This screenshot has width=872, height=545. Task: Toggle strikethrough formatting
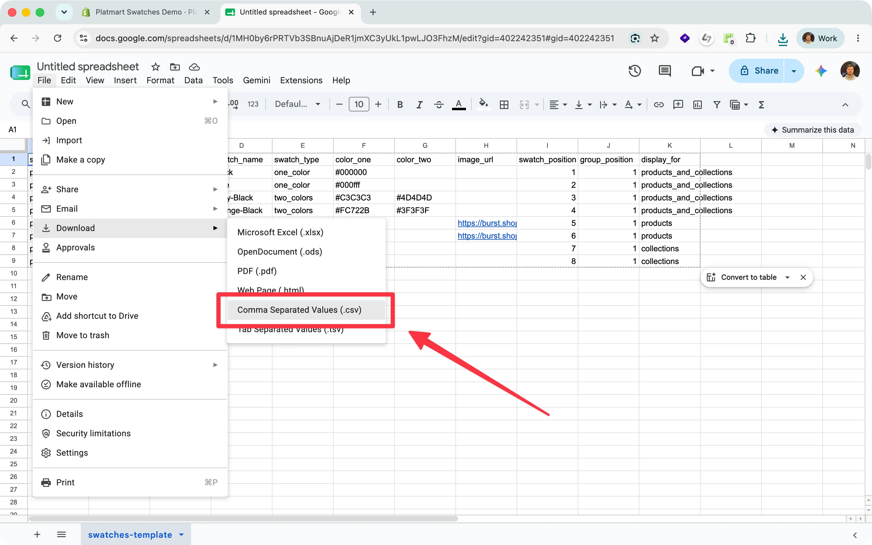pyautogui.click(x=438, y=104)
